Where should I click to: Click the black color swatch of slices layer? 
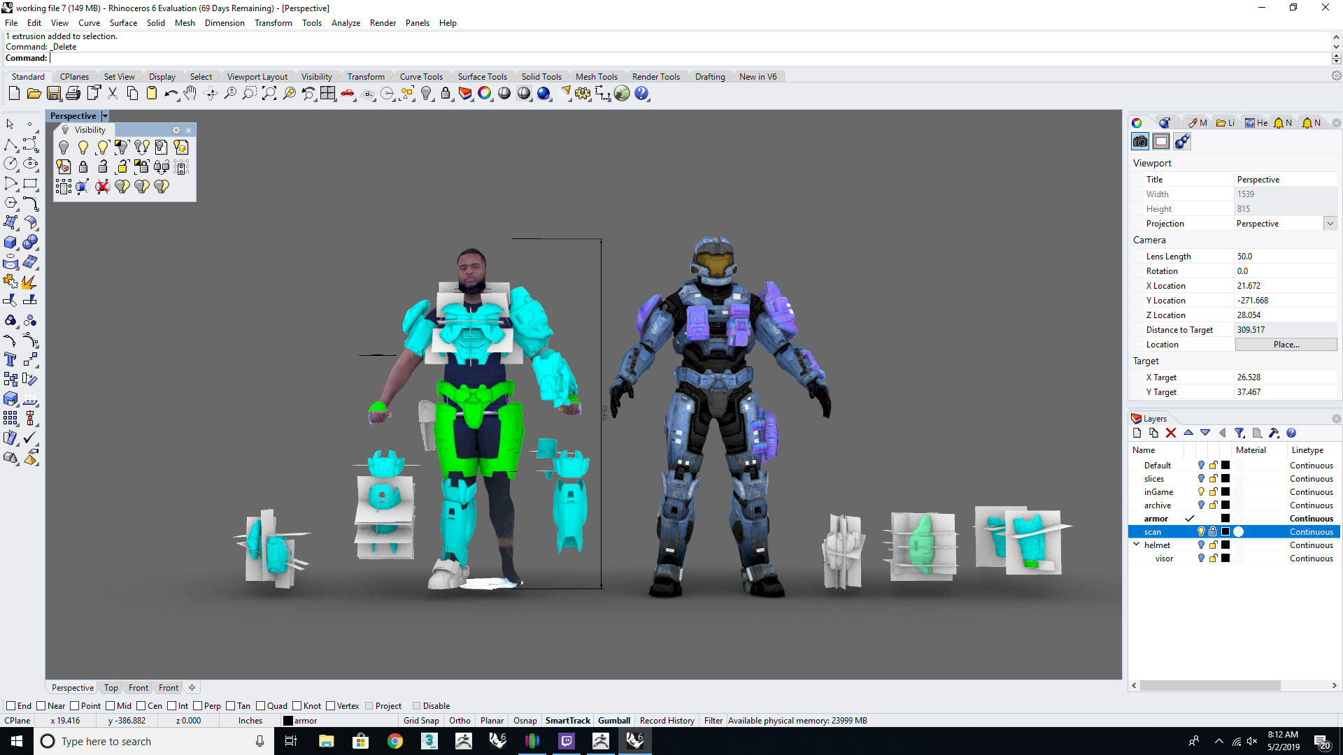(x=1225, y=479)
